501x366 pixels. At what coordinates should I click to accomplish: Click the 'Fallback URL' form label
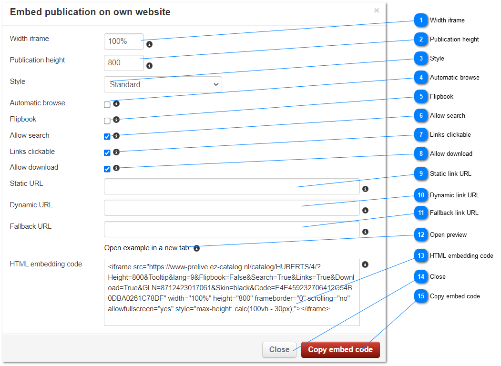tap(31, 226)
